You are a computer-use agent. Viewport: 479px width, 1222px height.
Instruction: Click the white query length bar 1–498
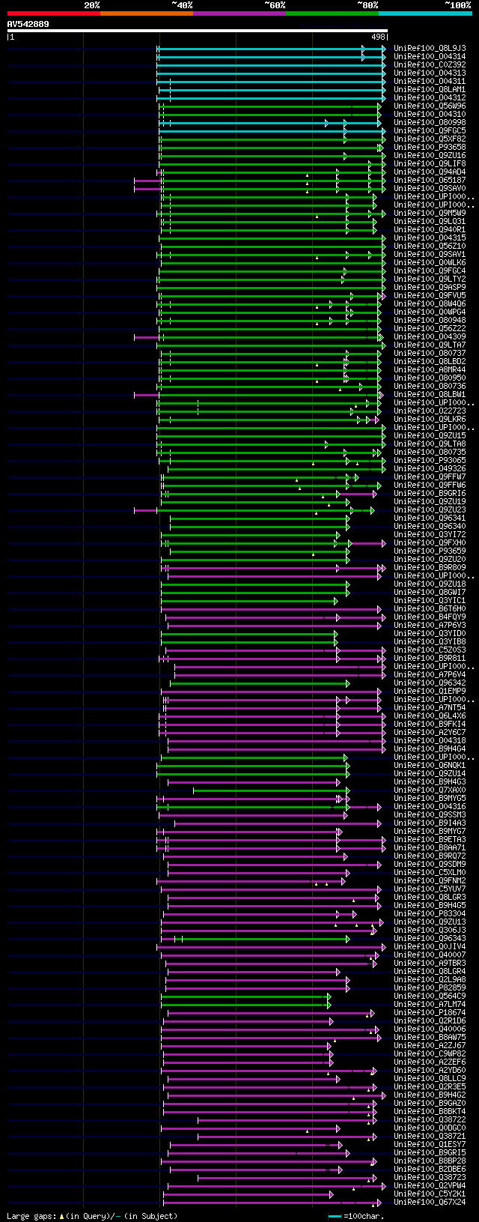198,31
